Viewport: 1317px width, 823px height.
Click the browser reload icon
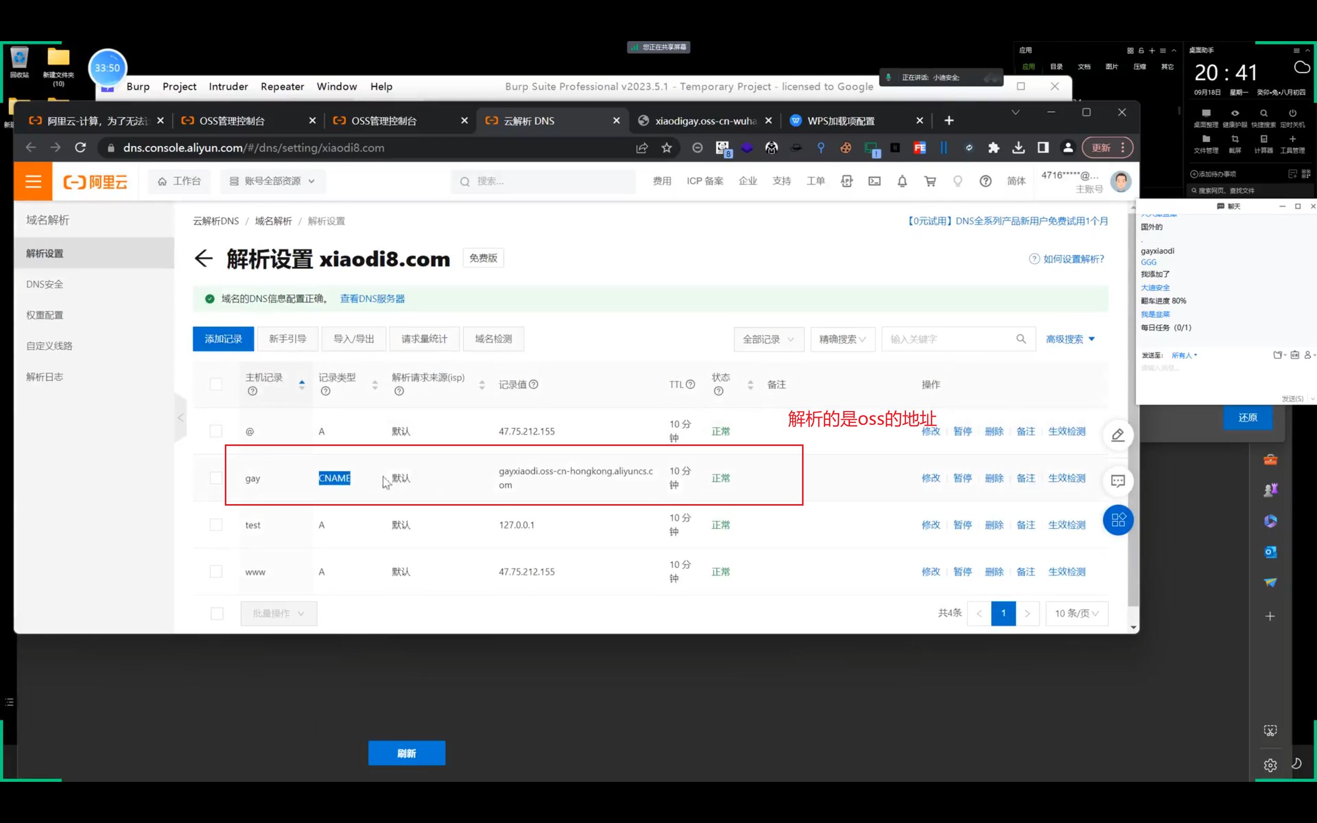(x=81, y=148)
